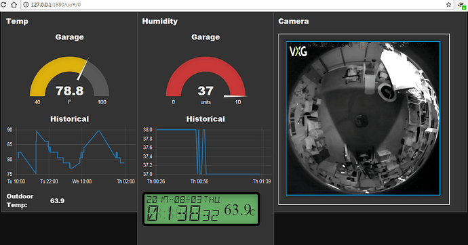Click the Temp panel heading
Screen dimensions: 468x245
coord(18,22)
